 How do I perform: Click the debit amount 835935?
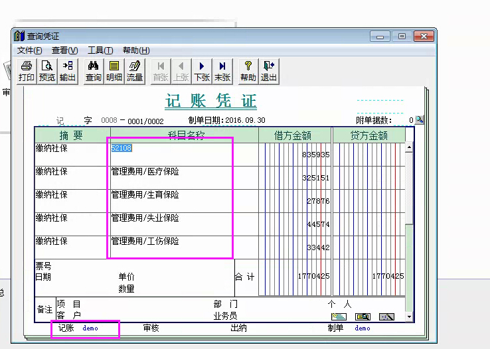316,155
